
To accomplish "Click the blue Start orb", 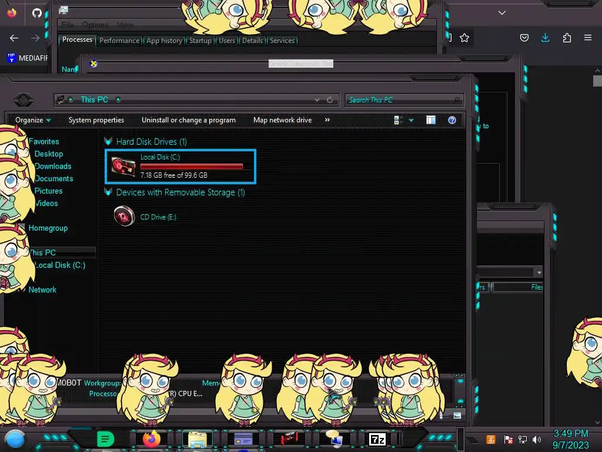I will coord(15,440).
